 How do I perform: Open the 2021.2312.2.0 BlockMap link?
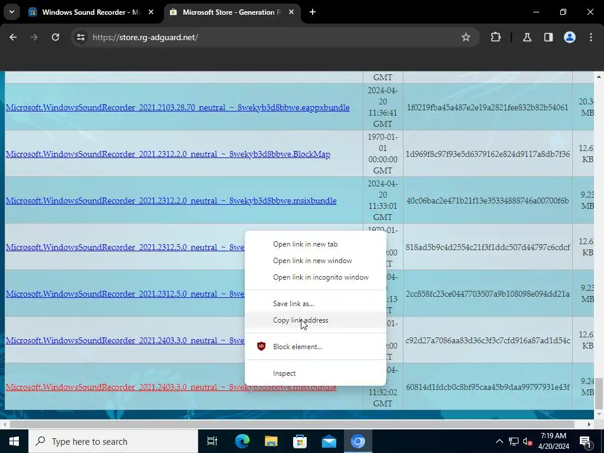click(168, 154)
